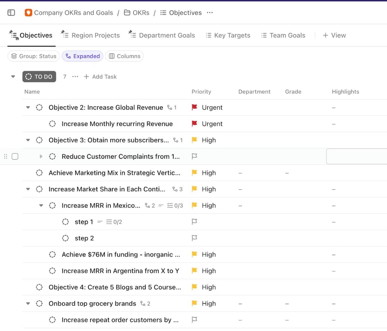This screenshot has height=331, width=387.
Task: Open High priority of Achieve Marketing Mix
Action: (204, 173)
